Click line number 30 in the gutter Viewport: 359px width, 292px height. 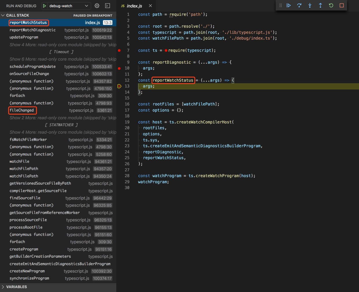click(x=127, y=188)
